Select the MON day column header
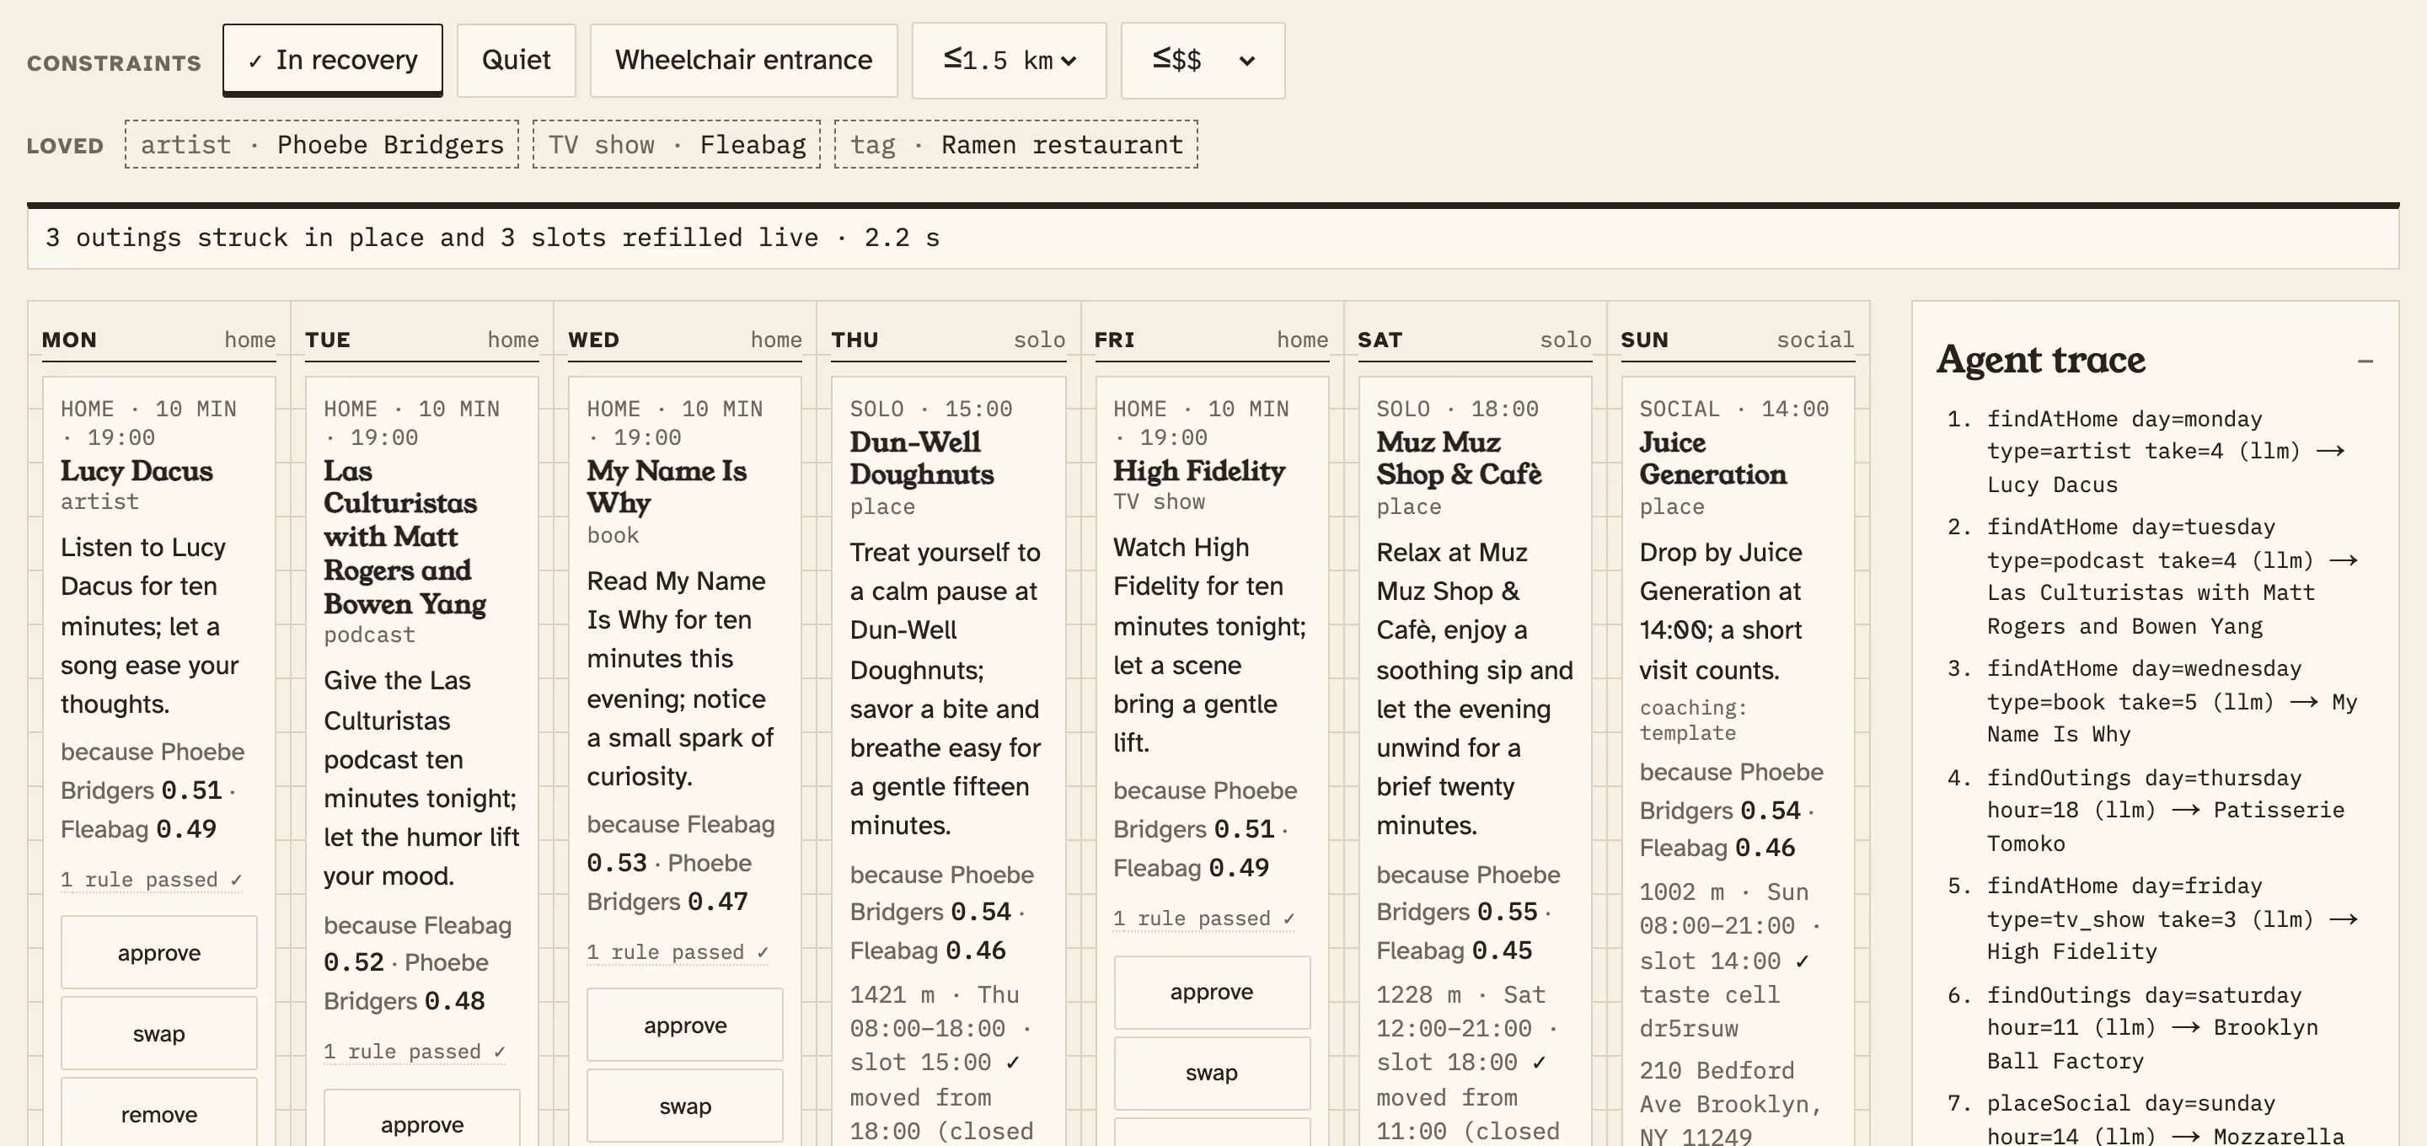The height and width of the screenshot is (1146, 2427). (159, 340)
